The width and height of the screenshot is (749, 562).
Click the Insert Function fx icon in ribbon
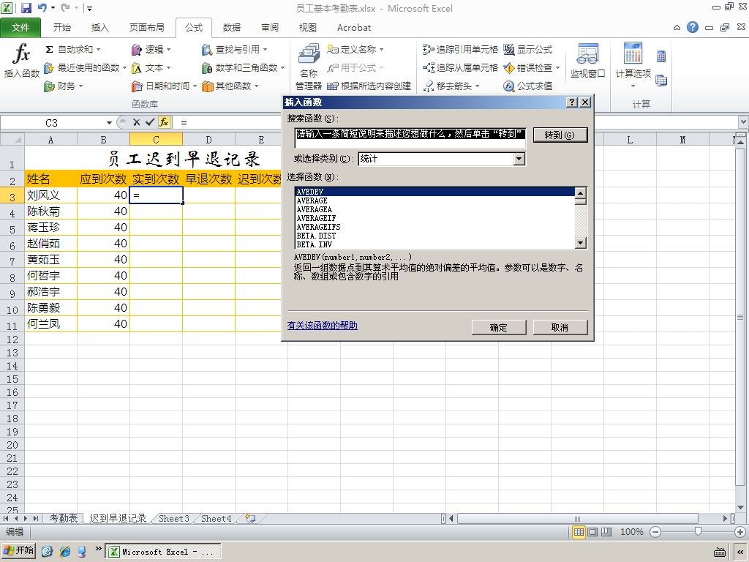click(21, 60)
